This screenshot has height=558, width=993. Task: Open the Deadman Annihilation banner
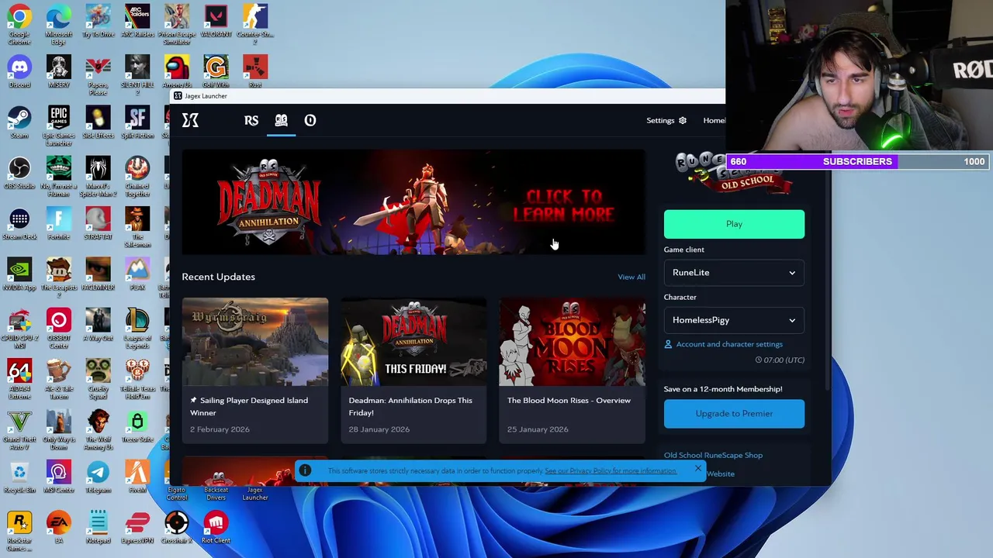click(413, 202)
